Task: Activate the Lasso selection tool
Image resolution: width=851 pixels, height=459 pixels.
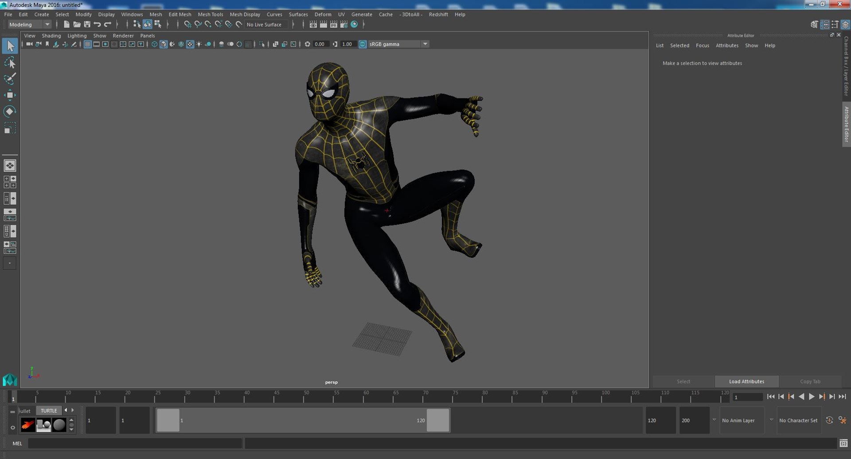Action: (x=10, y=62)
